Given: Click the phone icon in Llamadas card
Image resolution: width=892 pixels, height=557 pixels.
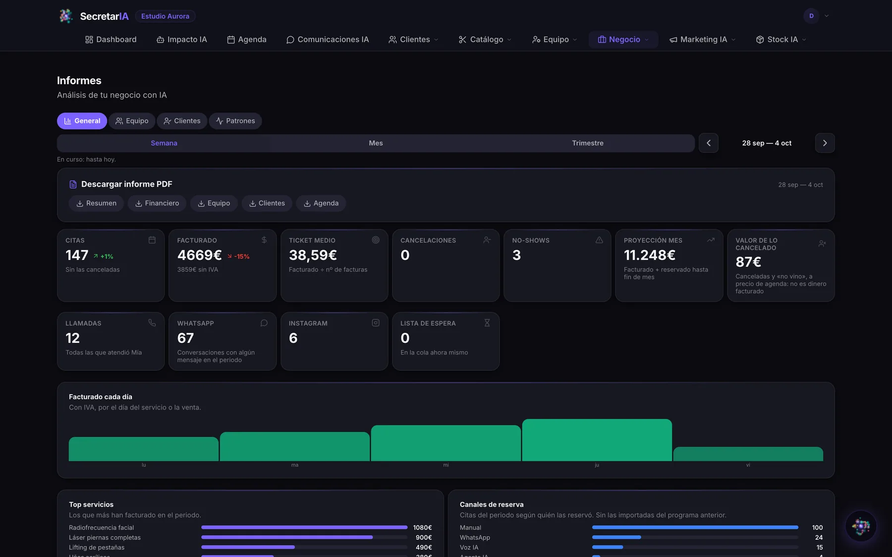Looking at the screenshot, I should pos(152,323).
